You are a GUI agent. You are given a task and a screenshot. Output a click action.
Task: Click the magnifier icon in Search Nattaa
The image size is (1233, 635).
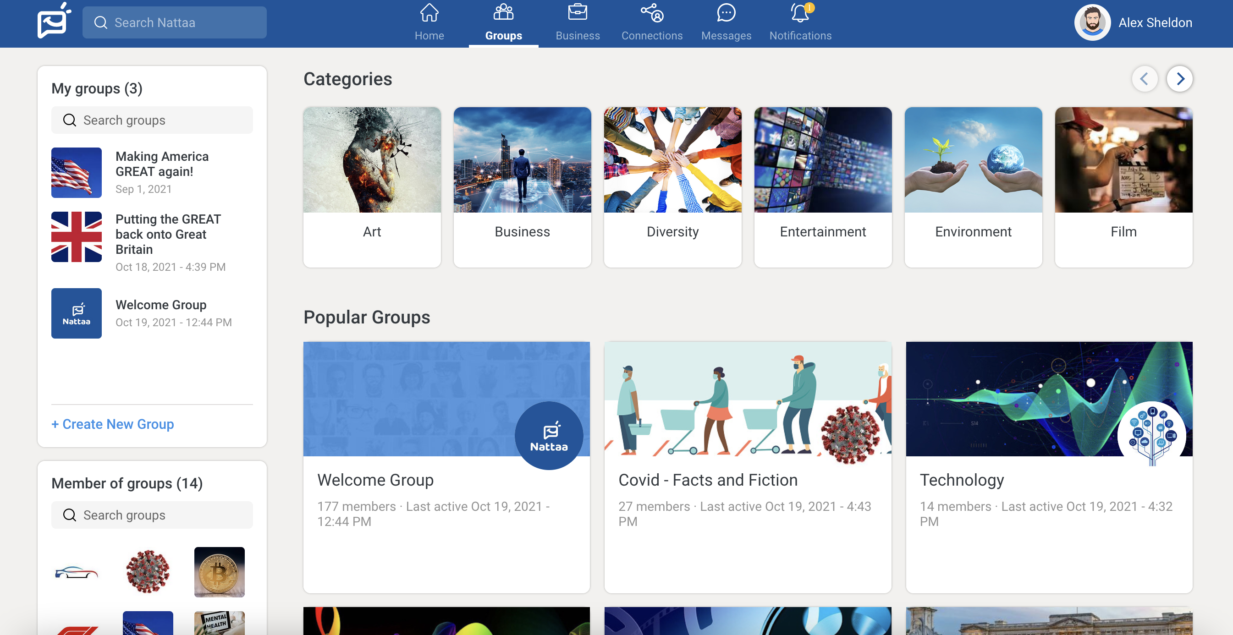click(100, 22)
